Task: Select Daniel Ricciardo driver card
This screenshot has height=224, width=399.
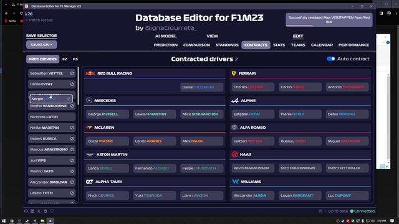Action: click(x=202, y=87)
